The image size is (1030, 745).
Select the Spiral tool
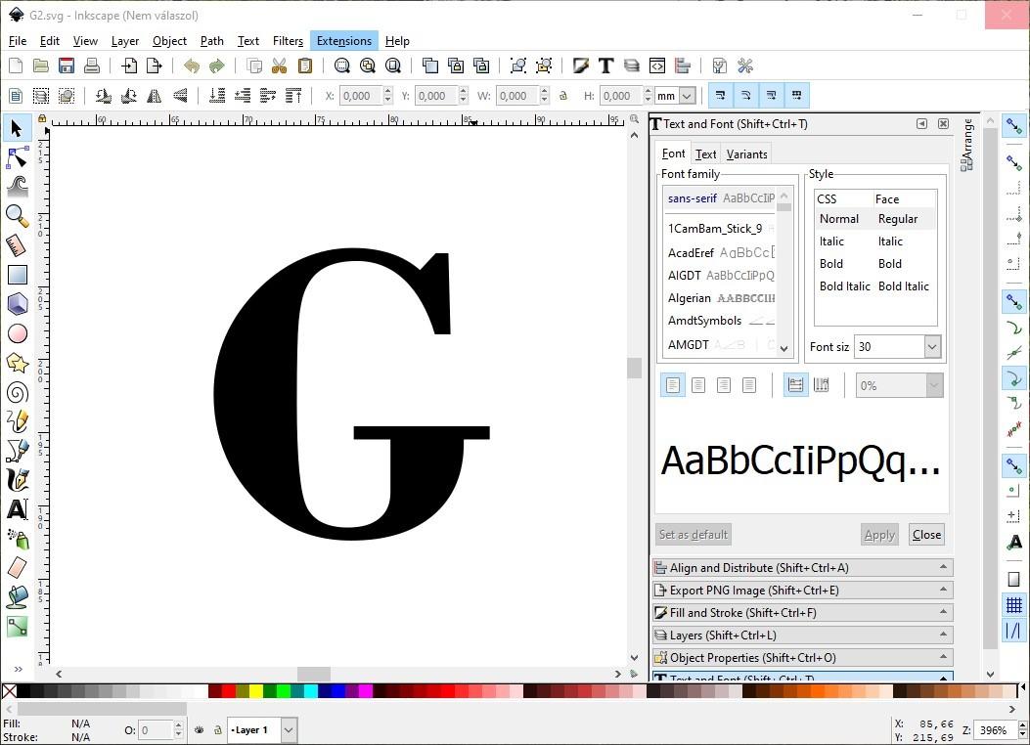coord(16,392)
